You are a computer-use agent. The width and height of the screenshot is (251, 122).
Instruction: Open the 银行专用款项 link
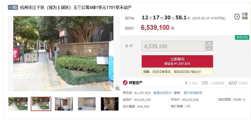[193, 93]
